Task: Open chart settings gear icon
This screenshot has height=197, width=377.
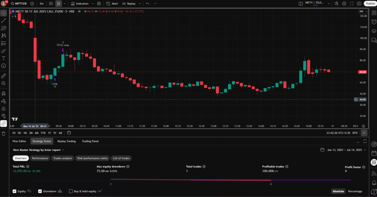Action: click(x=344, y=4)
